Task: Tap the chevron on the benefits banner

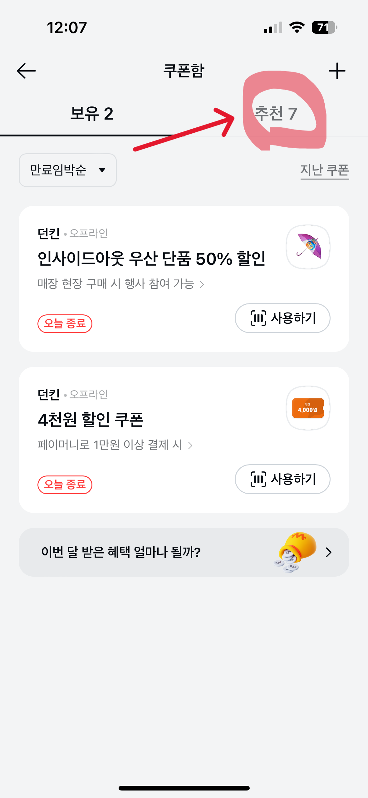Action: tap(328, 552)
